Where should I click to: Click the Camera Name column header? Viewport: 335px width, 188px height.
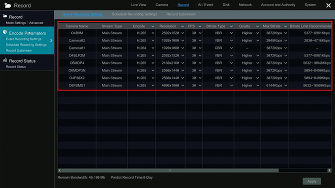(x=77, y=26)
